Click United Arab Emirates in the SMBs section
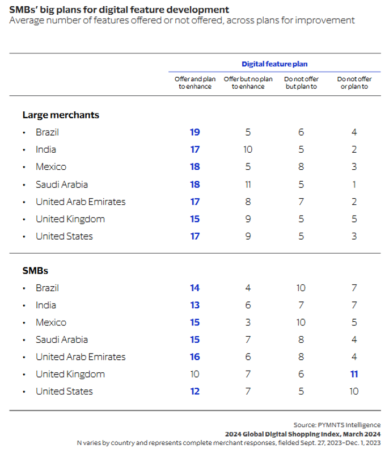Image resolution: width=389 pixels, height=453 pixels. [x=80, y=357]
